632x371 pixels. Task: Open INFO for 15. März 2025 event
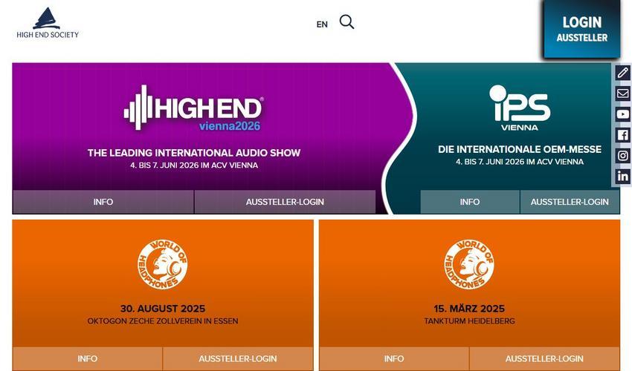394,358
